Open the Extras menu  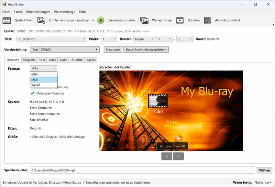18,12
